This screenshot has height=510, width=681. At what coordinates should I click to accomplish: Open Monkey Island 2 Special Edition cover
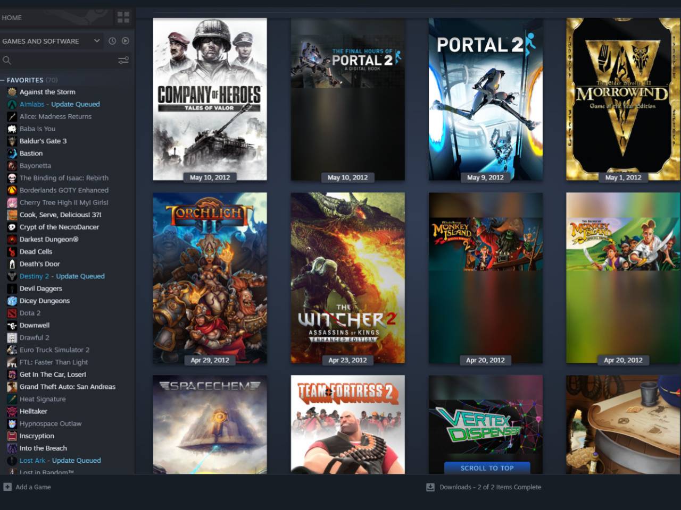[486, 278]
